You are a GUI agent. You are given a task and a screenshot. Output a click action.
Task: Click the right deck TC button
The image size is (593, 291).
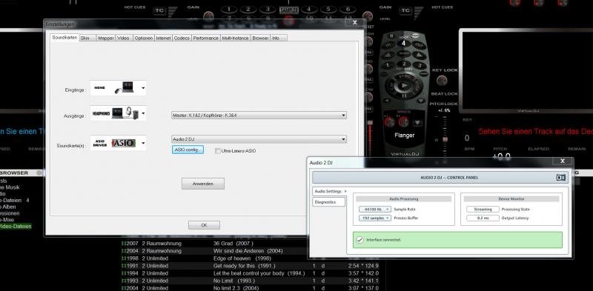coord(405,10)
